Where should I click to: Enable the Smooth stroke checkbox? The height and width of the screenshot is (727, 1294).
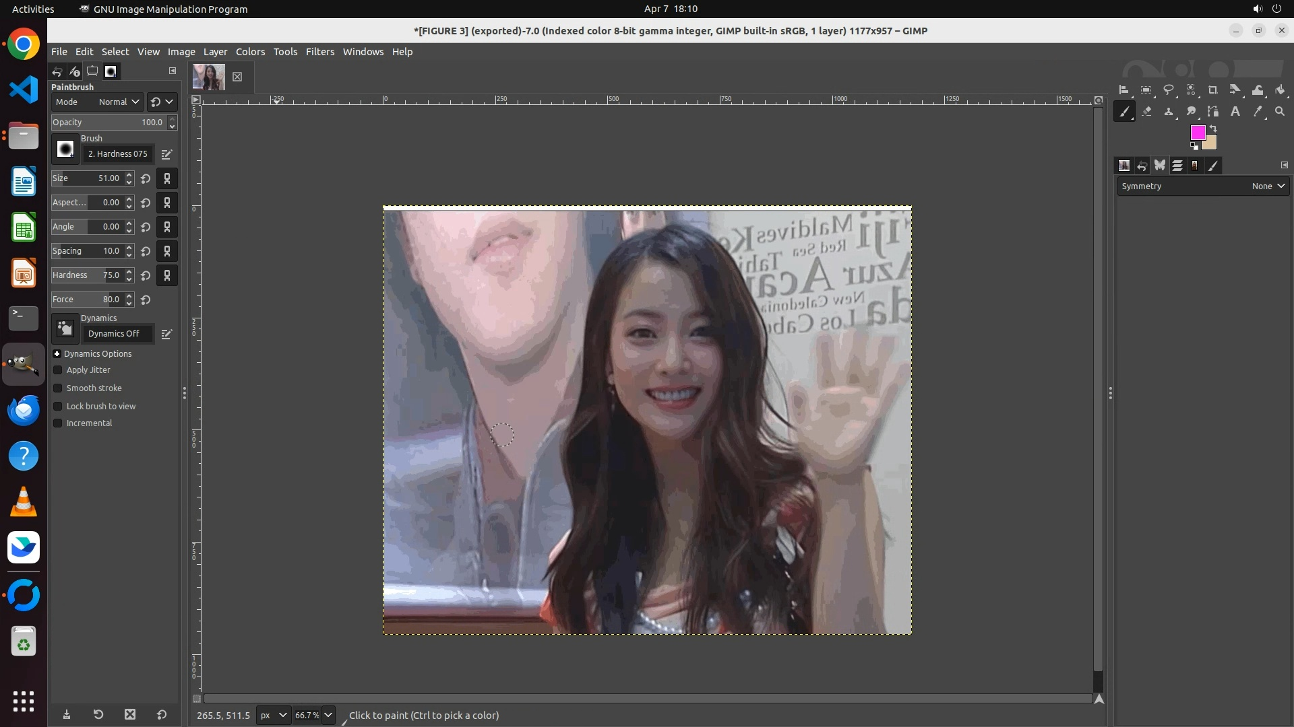(x=58, y=388)
